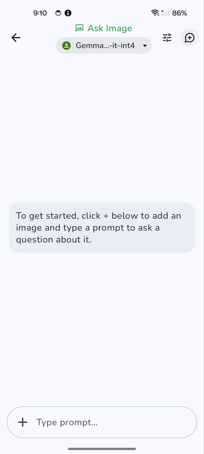
Task: Tap the circled info icon in status bar
Action: pyautogui.click(x=68, y=13)
